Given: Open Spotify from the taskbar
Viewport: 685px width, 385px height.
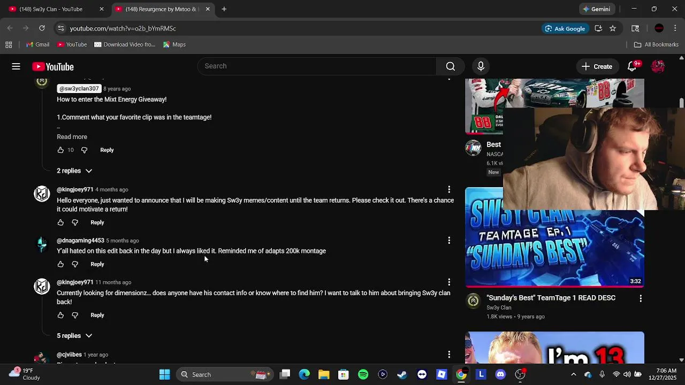Looking at the screenshot, I should (363, 374).
